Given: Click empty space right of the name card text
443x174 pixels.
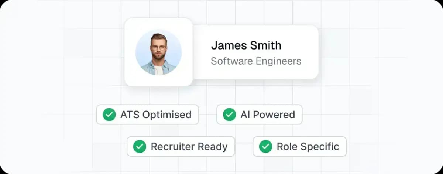Looking at the screenshot, I should pyautogui.click(x=309, y=52).
